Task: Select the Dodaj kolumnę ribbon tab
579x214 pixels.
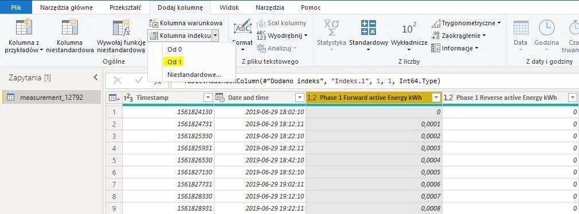Action: click(x=180, y=7)
